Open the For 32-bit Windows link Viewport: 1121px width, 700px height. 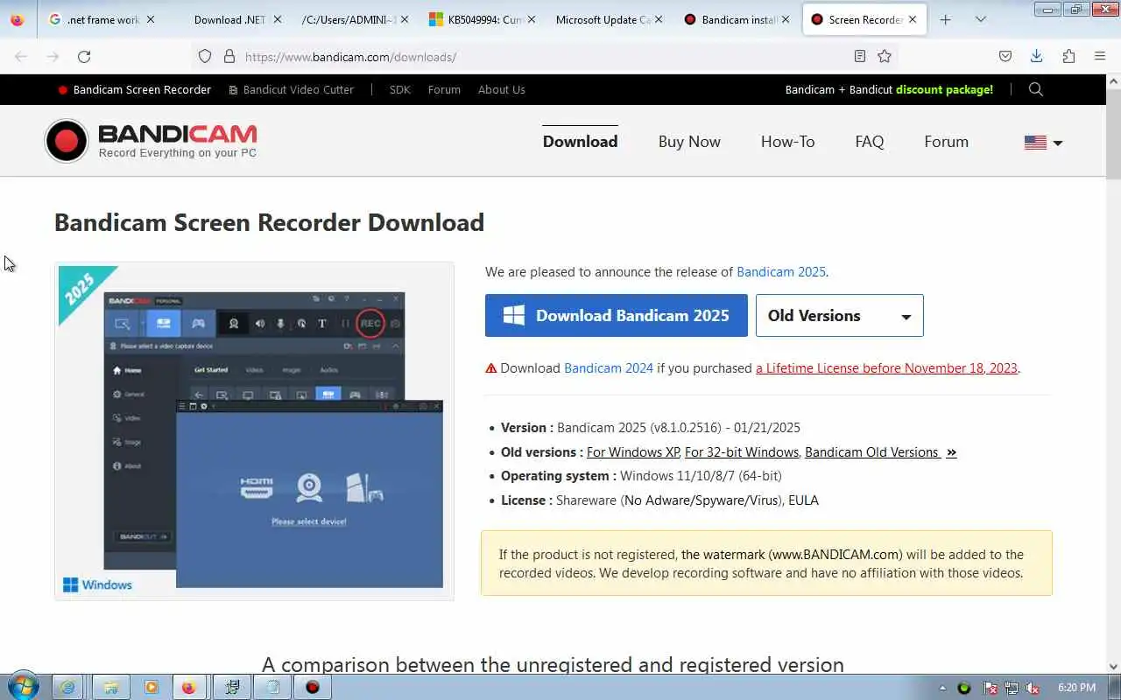point(742,452)
